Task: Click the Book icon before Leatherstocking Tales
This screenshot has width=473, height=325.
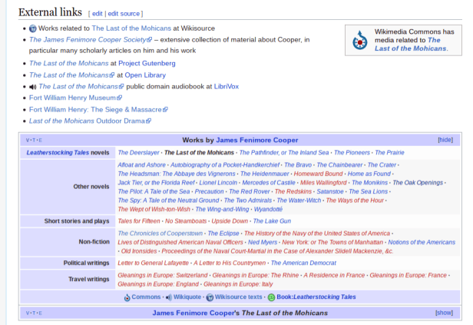Action: (x=272, y=297)
